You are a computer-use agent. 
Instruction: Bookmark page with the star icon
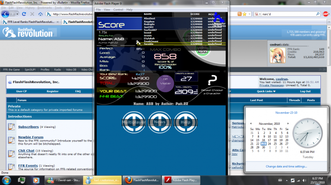coord(244,14)
